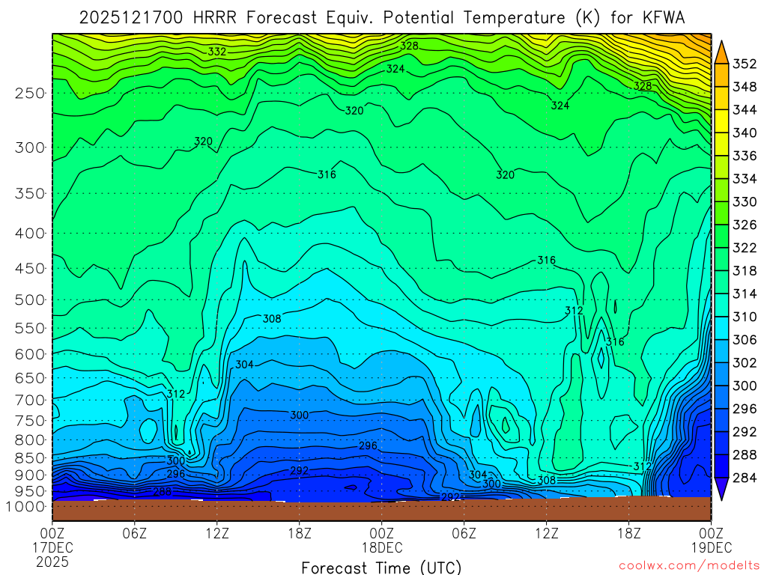Click the colorbar label 318
Image resolution: width=767 pixels, height=575 pixels.
tap(745, 270)
